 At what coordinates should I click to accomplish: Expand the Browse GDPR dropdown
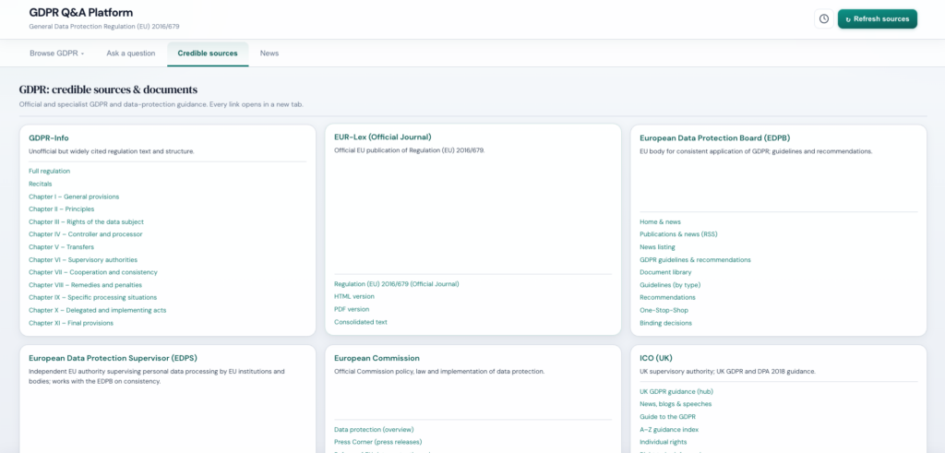point(56,54)
